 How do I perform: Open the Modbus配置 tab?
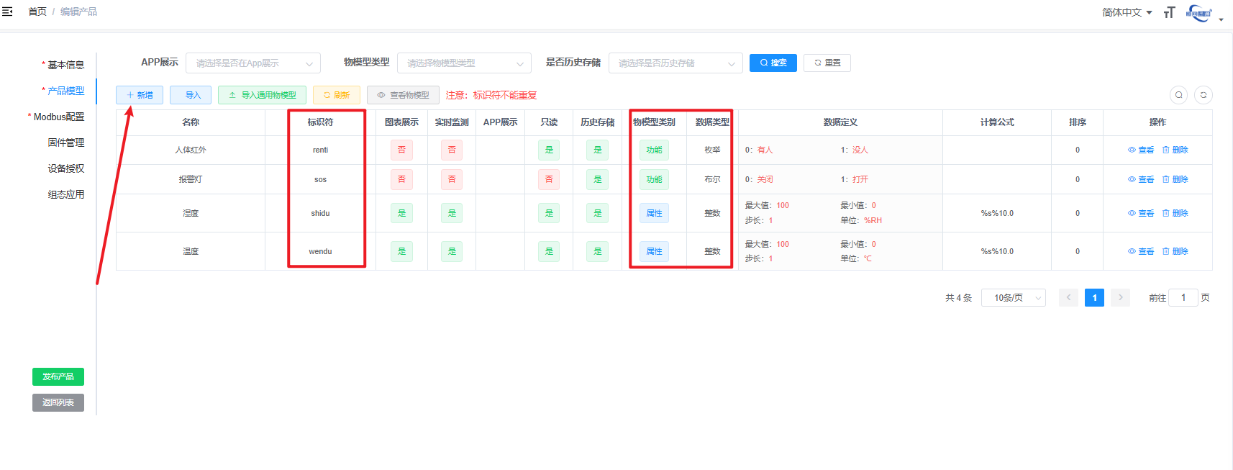(59, 117)
